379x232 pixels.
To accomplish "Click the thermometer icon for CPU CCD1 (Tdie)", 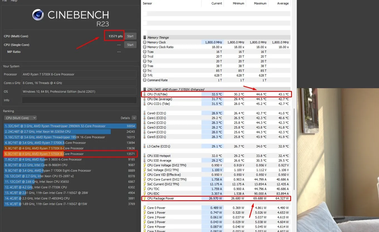I will pos(144,104).
